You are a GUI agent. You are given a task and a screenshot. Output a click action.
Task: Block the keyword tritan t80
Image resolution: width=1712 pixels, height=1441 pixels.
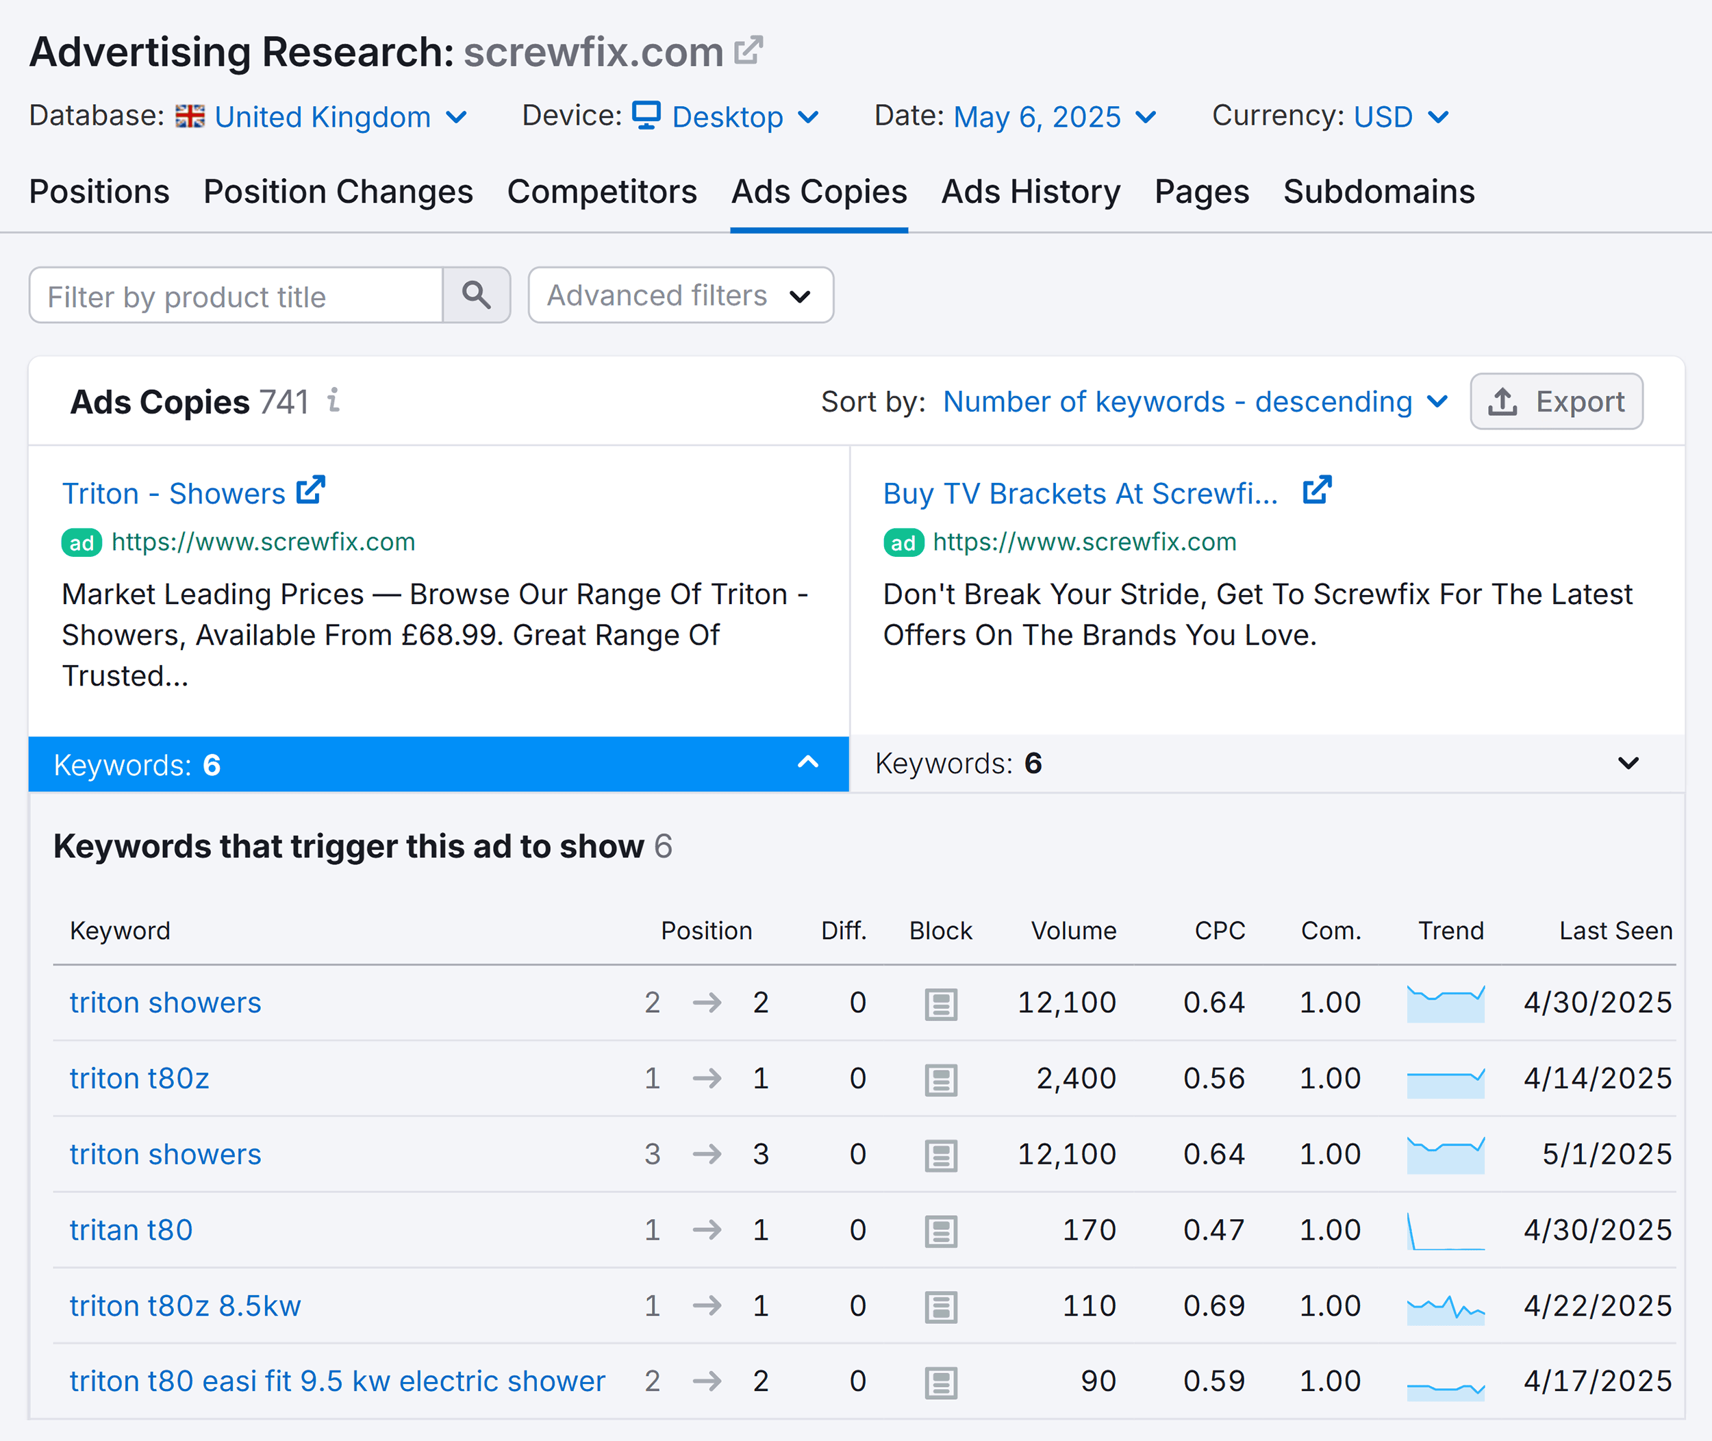click(x=941, y=1229)
